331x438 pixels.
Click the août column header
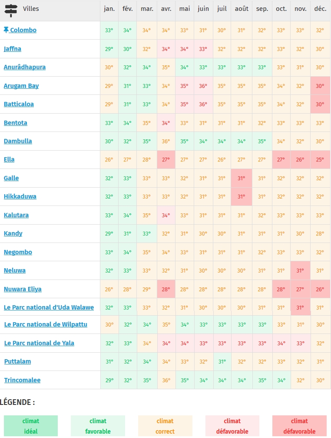(x=242, y=9)
